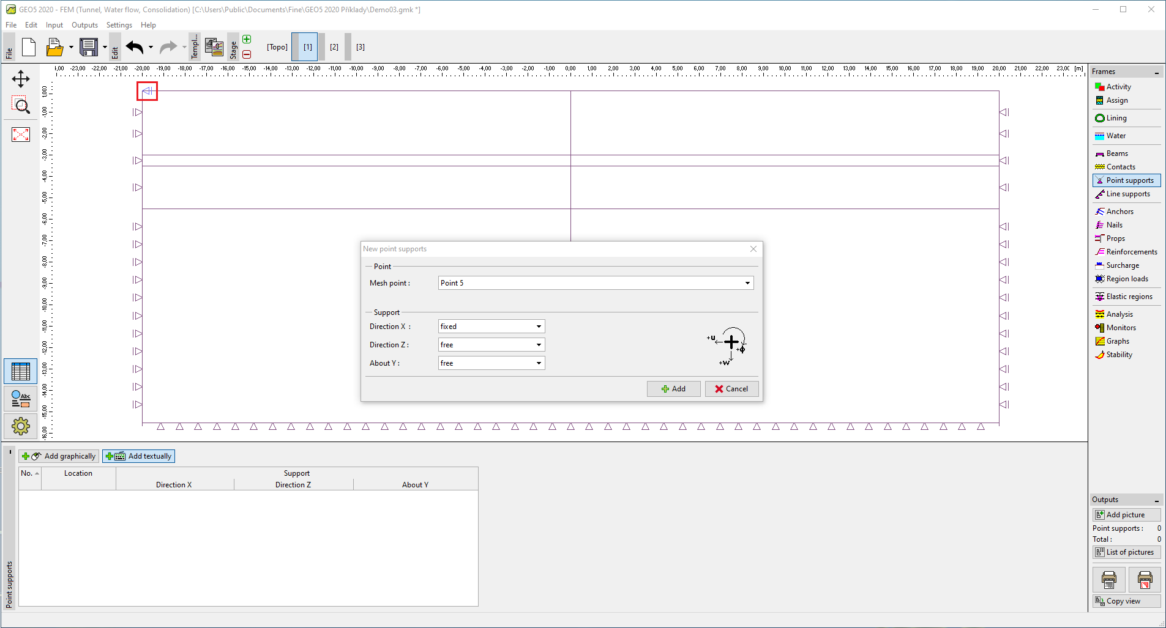Switch to stage 2 tab
Screen dimensions: 1166x628
[x=334, y=47]
